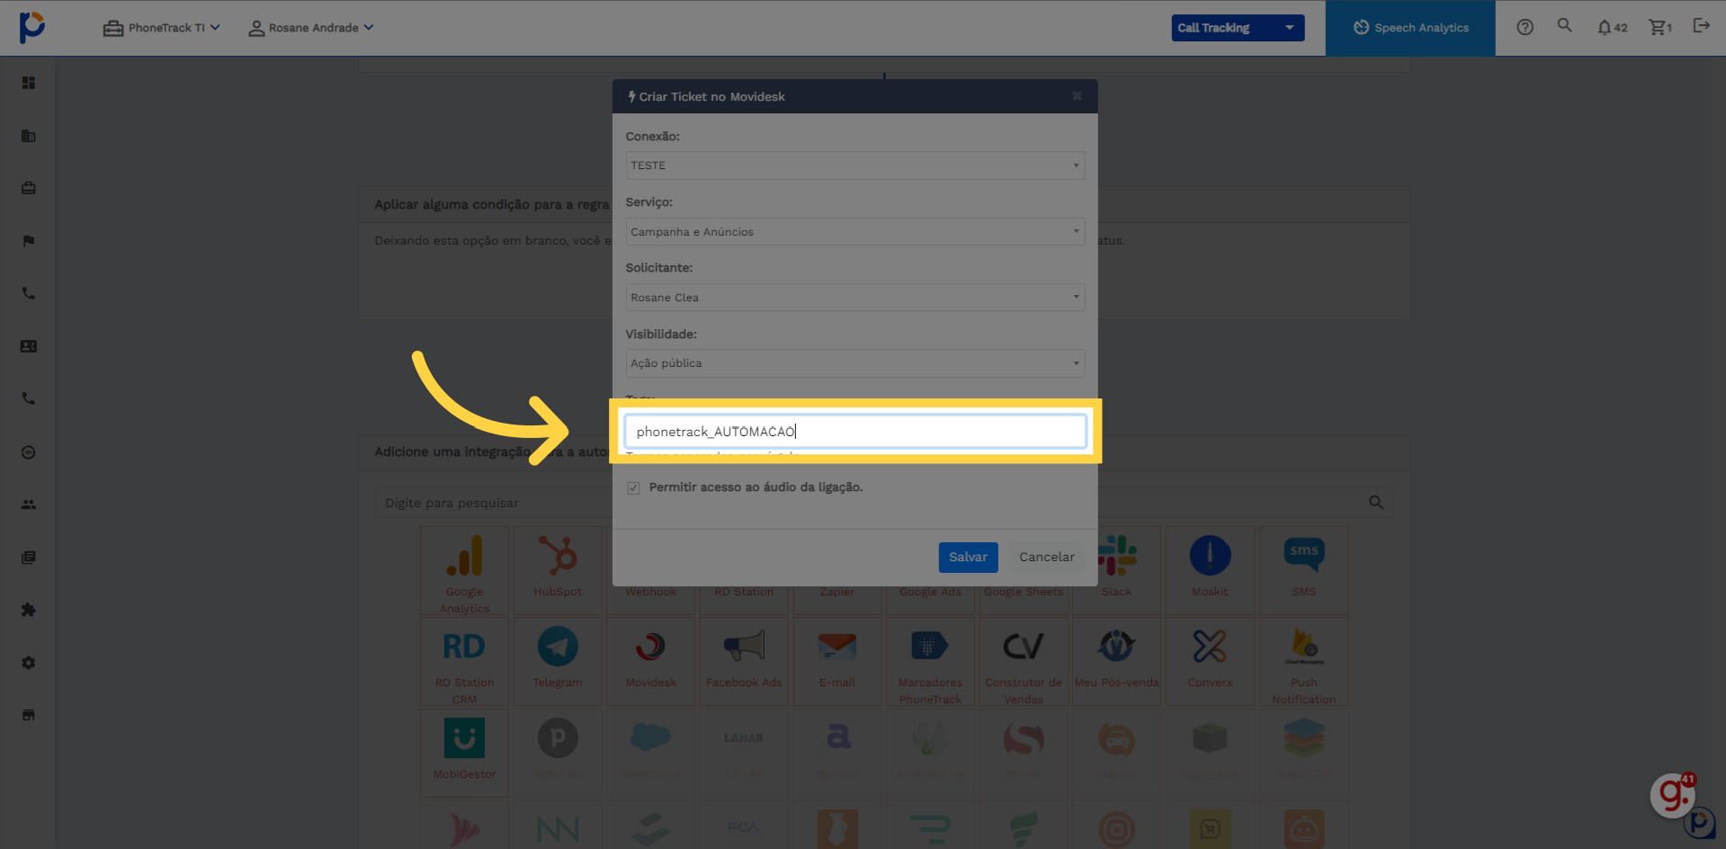
Task: Select the MobiGestor integration
Action: point(465,753)
